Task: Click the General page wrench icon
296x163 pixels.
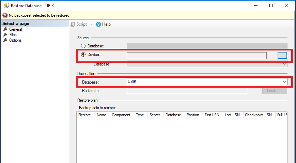Action: tap(5, 29)
